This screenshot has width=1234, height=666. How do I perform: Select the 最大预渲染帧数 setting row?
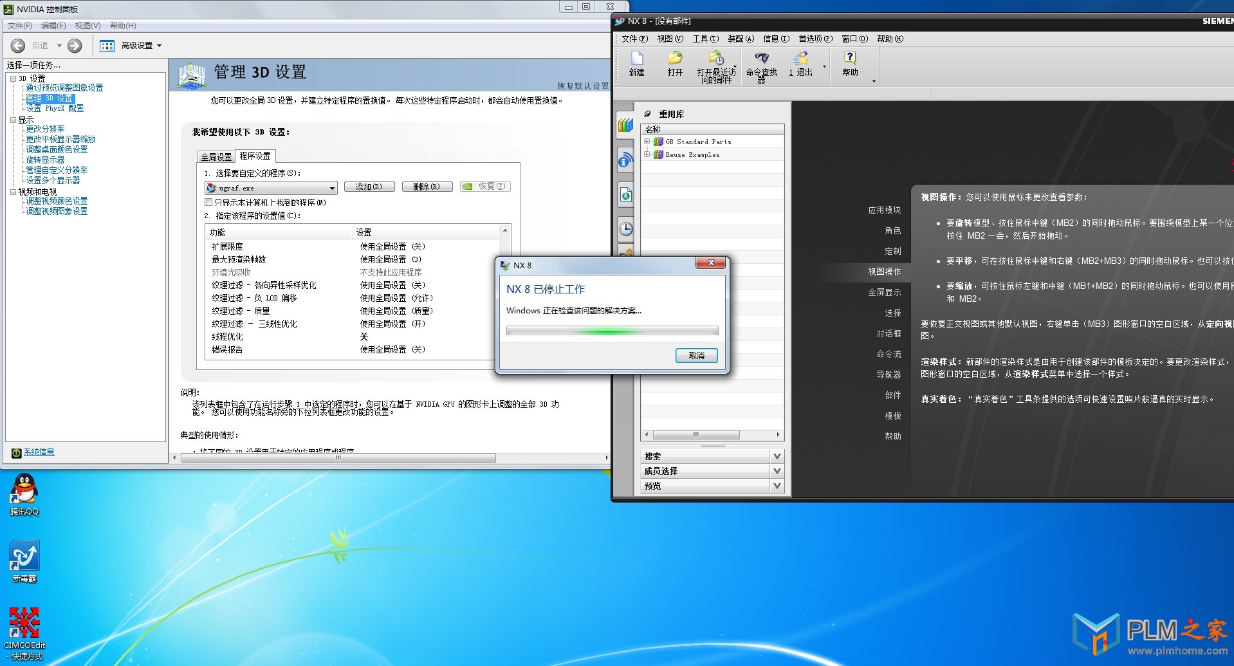coord(353,259)
